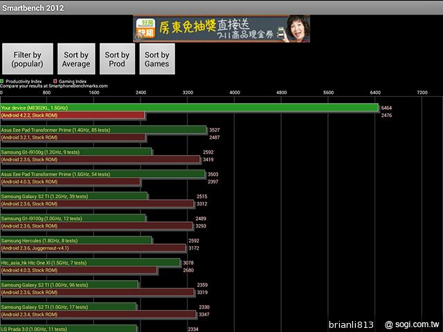Select the Your device ME302KL green bar
The height and width of the screenshot is (332, 443).
pos(190,108)
